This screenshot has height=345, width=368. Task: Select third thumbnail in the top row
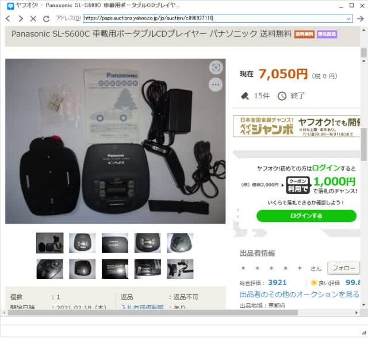point(115,243)
